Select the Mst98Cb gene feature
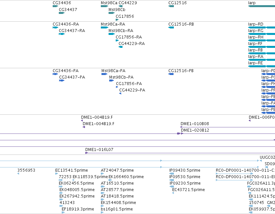This screenshot has width=275, height=214. (111, 13)
